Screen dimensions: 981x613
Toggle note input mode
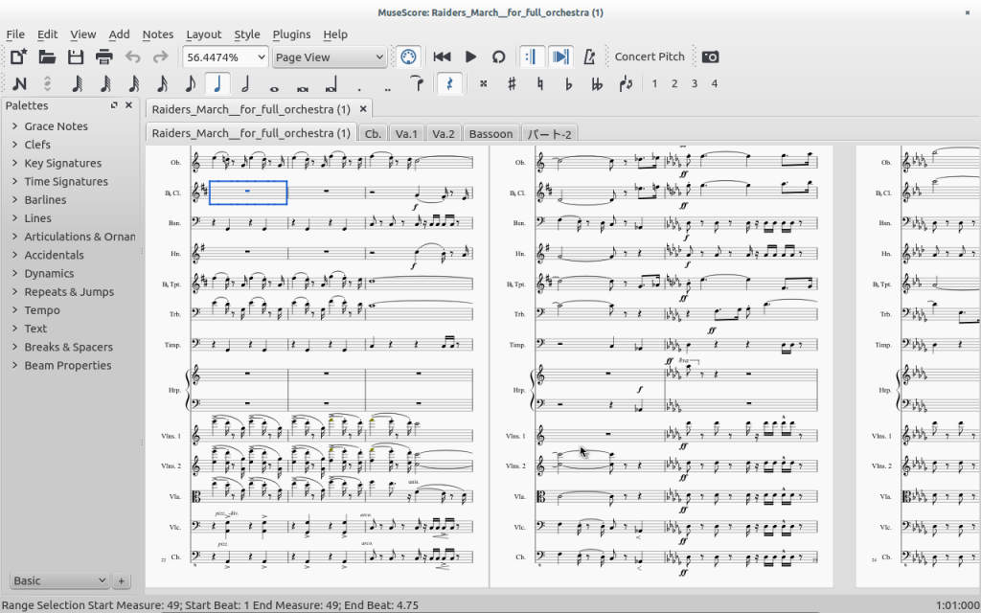(x=19, y=84)
